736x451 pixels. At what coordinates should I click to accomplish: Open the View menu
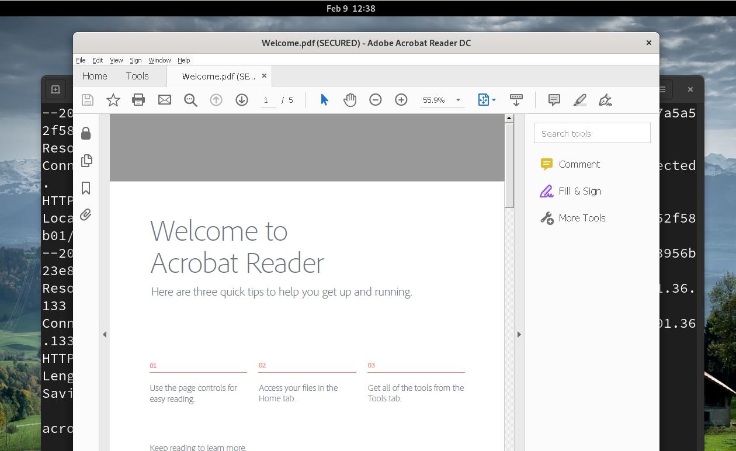(x=116, y=60)
